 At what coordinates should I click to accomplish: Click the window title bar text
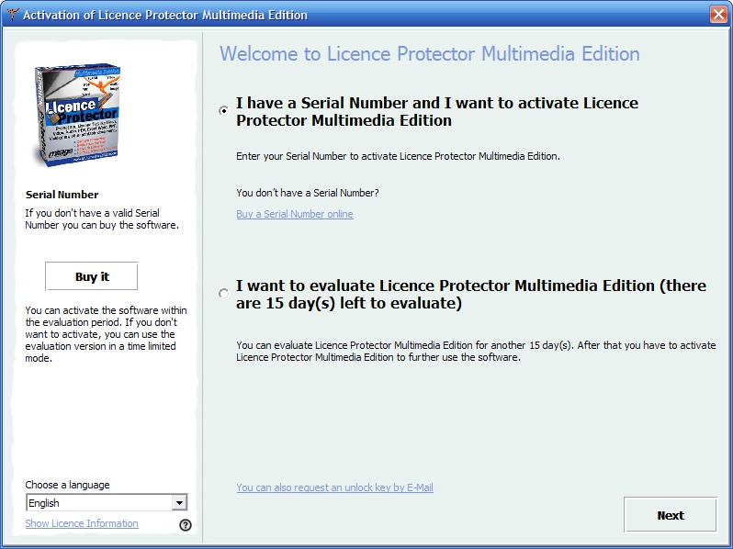[x=165, y=15]
